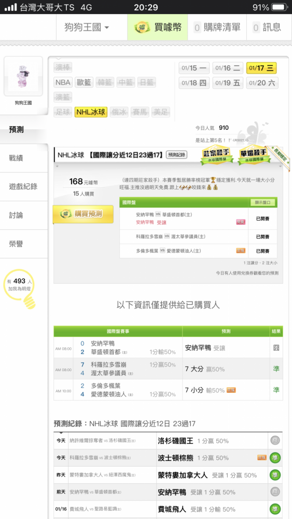Image resolution: width=292 pixels, height=519 pixels.
Task: Click the signal strength bars icon
Action: coord(10,7)
